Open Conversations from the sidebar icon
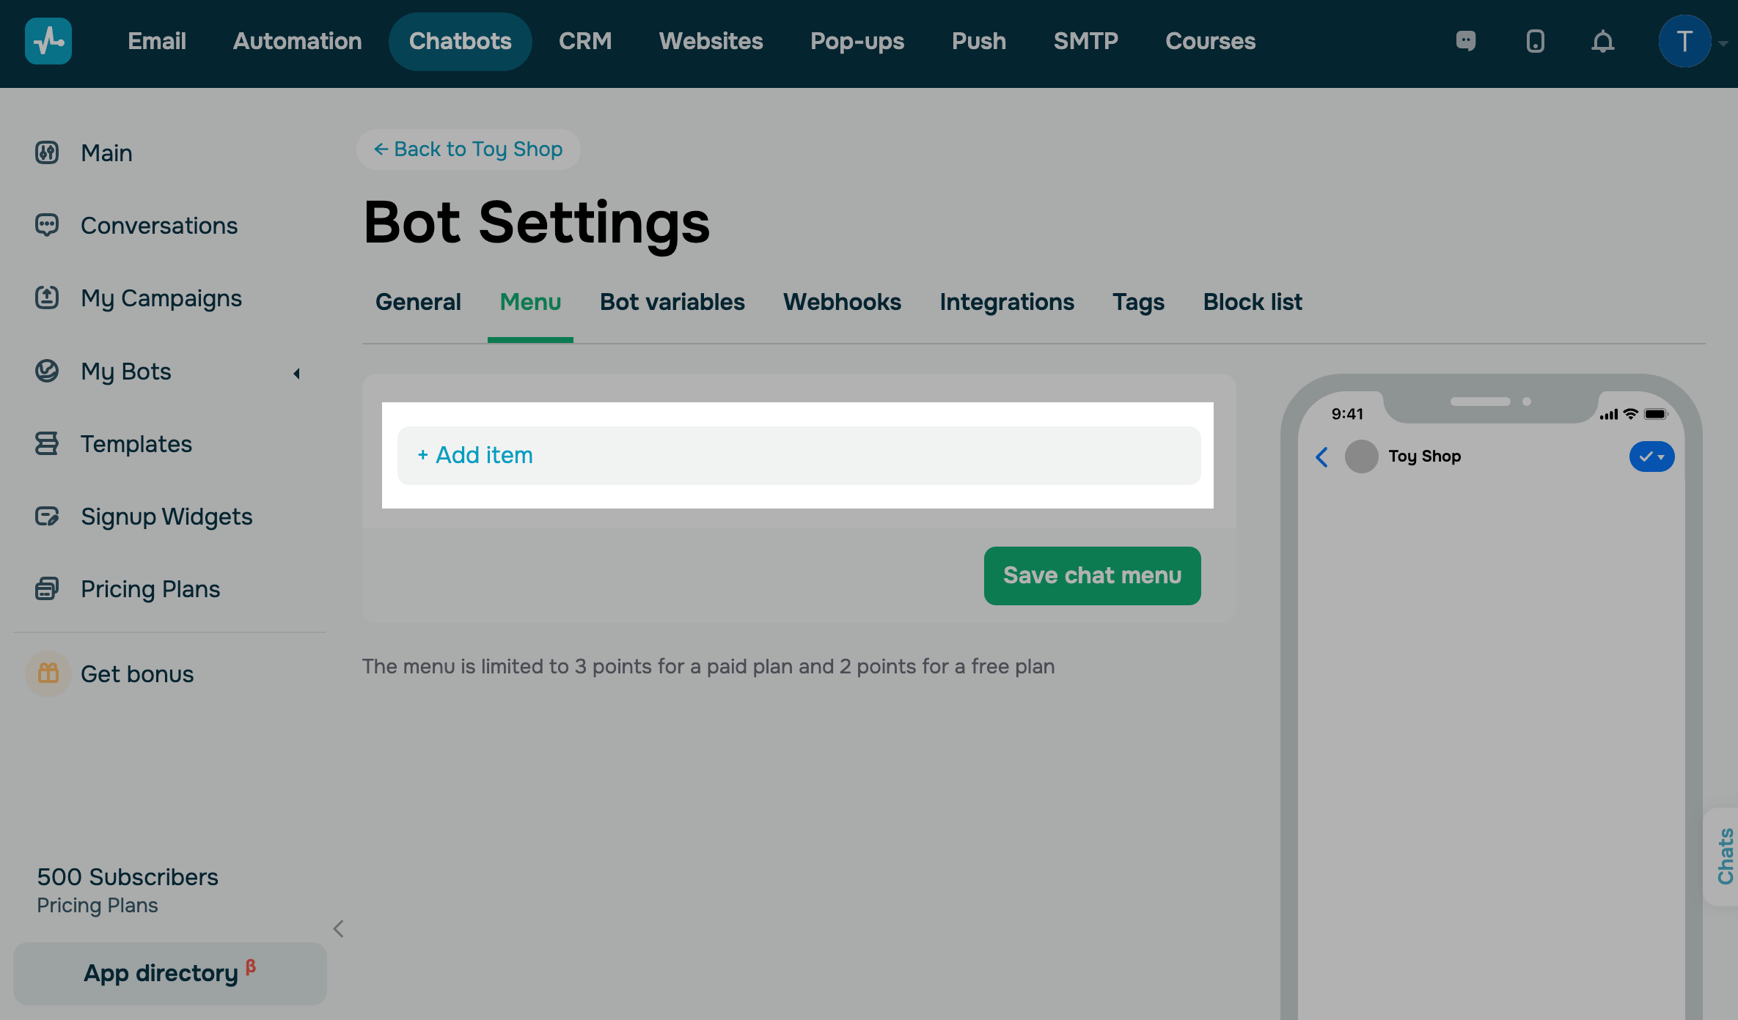The height and width of the screenshot is (1020, 1738). (47, 225)
